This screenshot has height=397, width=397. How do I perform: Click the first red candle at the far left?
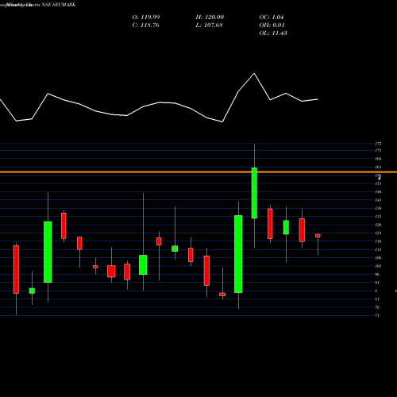click(16, 269)
